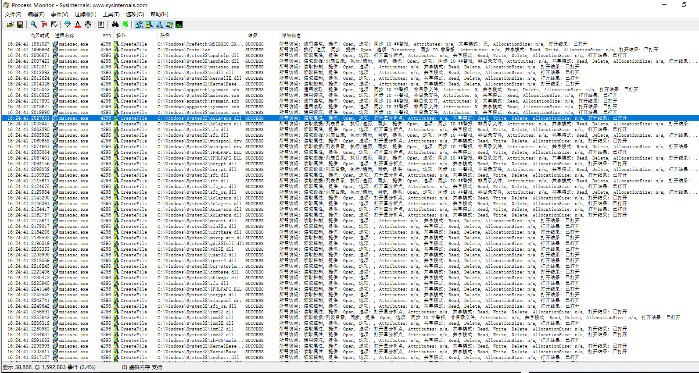The height and width of the screenshot is (373, 699).
Task: Open the 事件(V) menu
Action: (x=60, y=14)
